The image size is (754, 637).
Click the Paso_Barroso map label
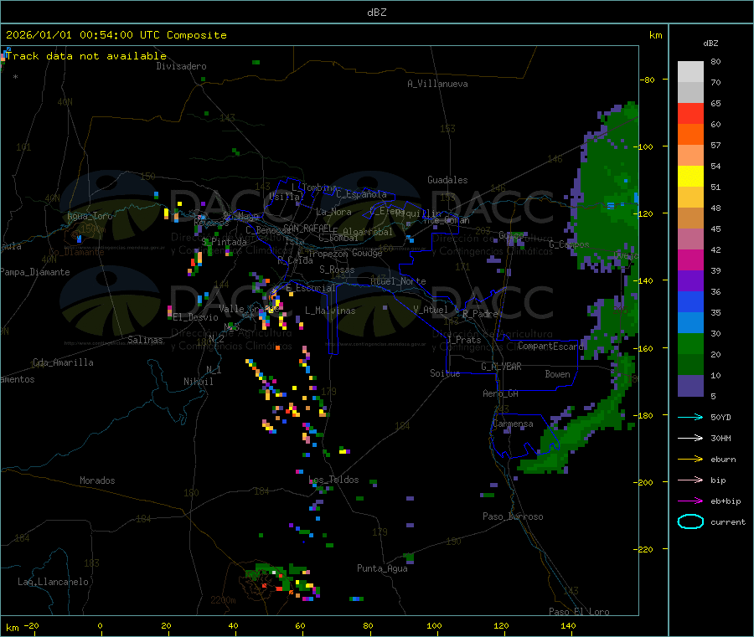513,517
